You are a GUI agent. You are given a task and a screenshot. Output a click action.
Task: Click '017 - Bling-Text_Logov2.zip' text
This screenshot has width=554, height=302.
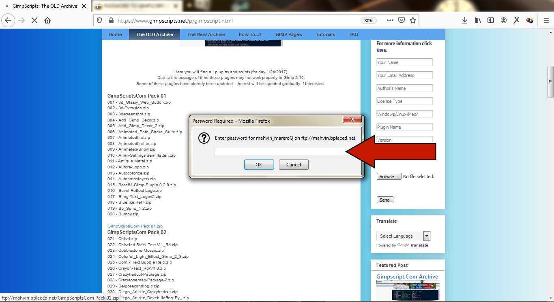tap(134, 197)
